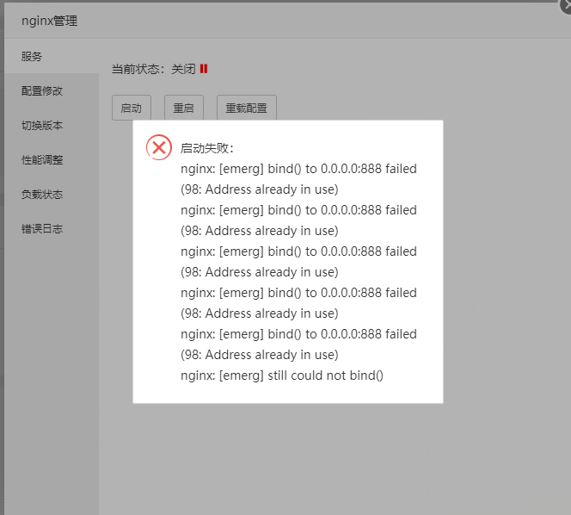Viewport: 571px width, 515px height.
Task: Click the nginx管理 dialog title
Action: [x=50, y=21]
